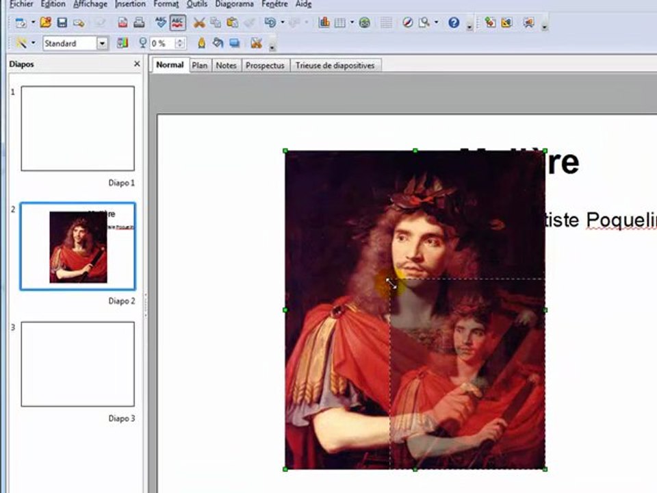Select the Diapo 1 thumbnail
Viewport: 657px width, 493px height.
[78, 128]
